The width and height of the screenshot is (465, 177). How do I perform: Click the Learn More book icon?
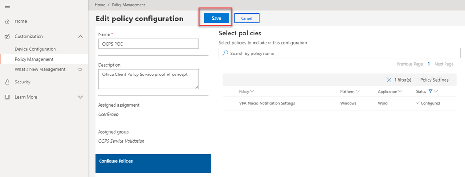pyautogui.click(x=7, y=97)
